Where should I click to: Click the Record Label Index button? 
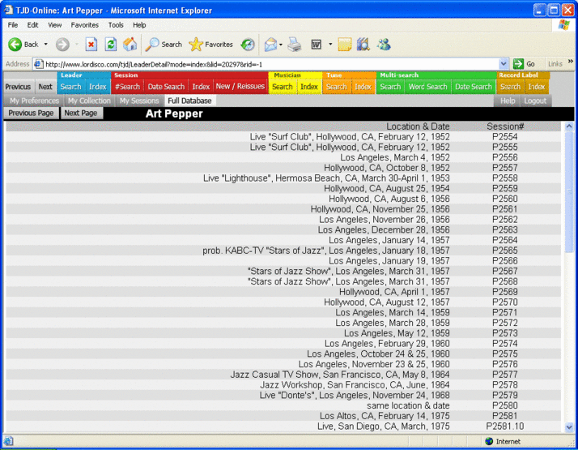(537, 87)
